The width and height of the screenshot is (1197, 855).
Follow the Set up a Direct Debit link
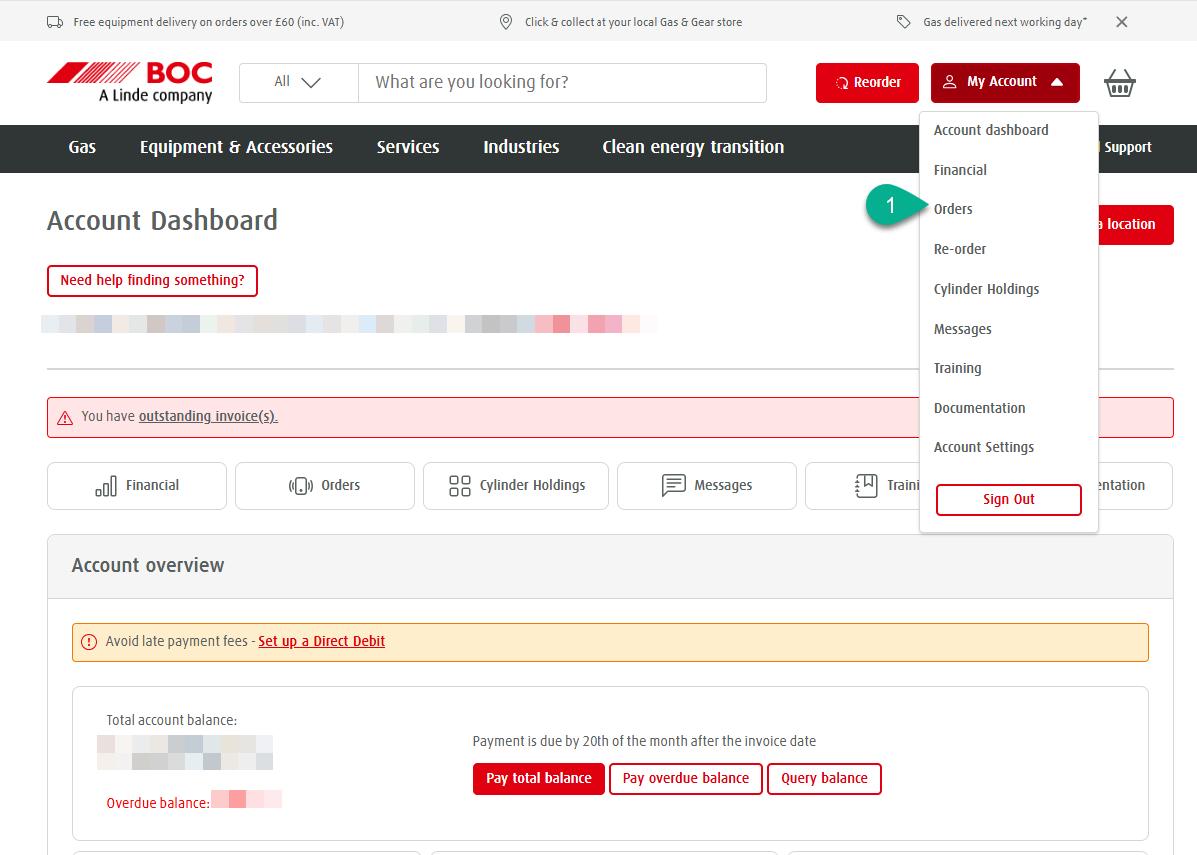click(x=321, y=641)
